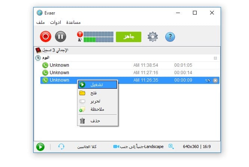
Task: Choose تشغيل from the context menu
Action: coord(98,85)
